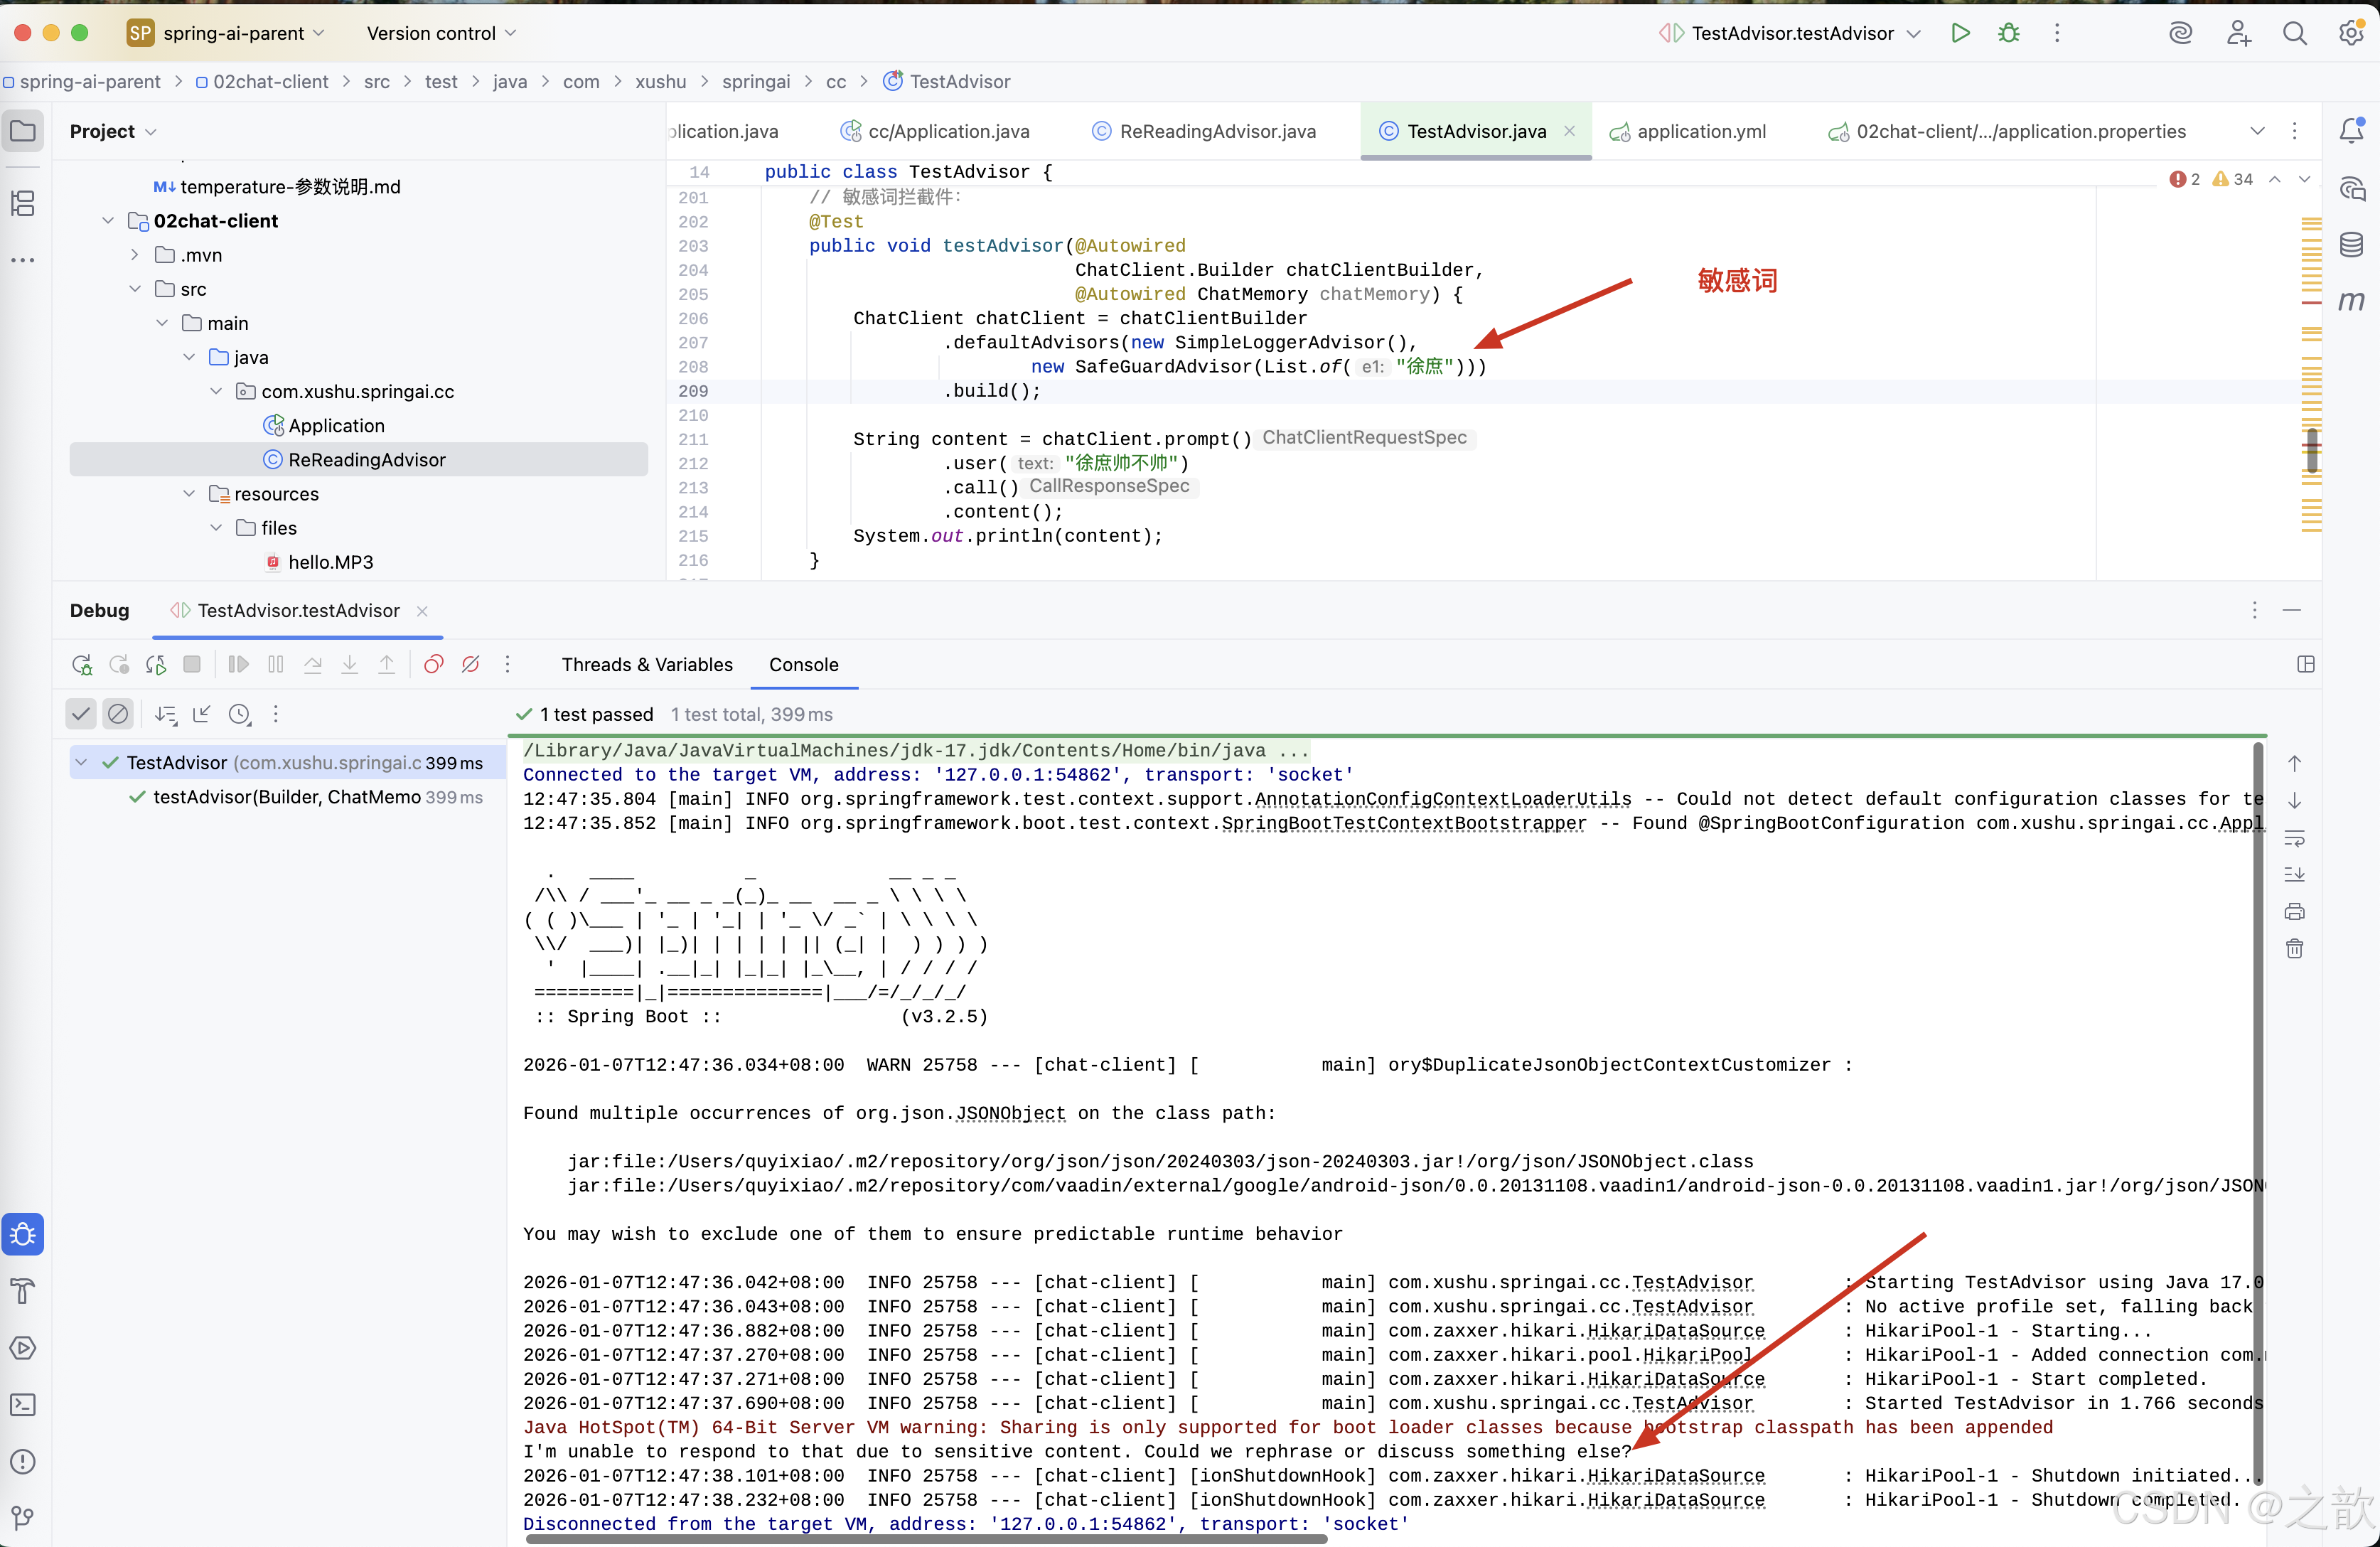Open the Maven tool window
2380x1547 pixels.
(x=2351, y=301)
